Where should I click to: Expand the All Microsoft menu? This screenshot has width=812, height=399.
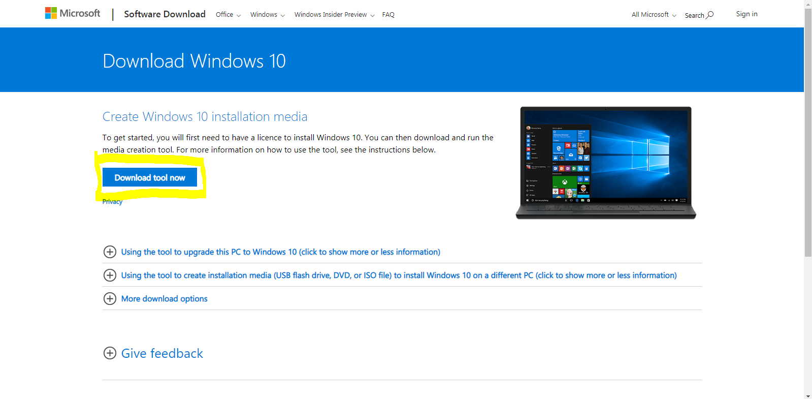click(654, 15)
